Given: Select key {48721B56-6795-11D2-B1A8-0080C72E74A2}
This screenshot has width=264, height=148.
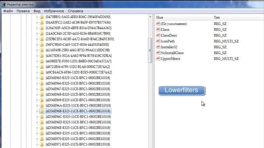Looking at the screenshot, I should (78, 67).
